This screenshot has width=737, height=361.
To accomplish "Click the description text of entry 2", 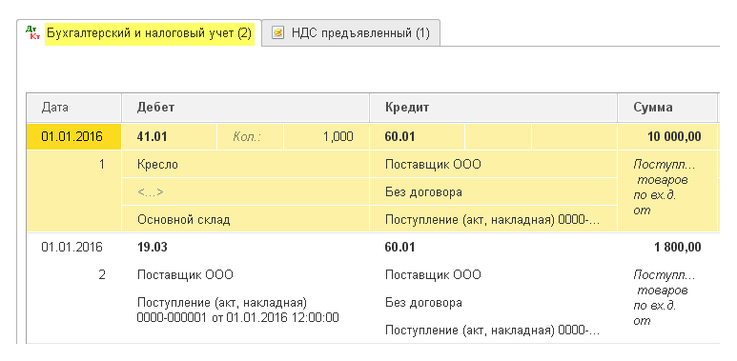I will (664, 297).
